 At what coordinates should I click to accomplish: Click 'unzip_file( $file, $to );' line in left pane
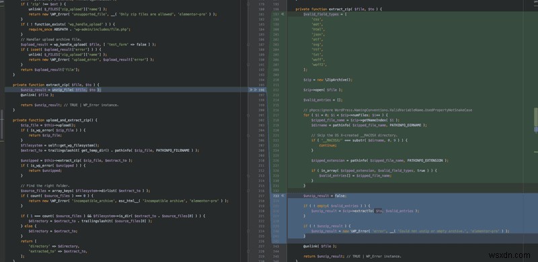pyautogui.click(x=61, y=90)
